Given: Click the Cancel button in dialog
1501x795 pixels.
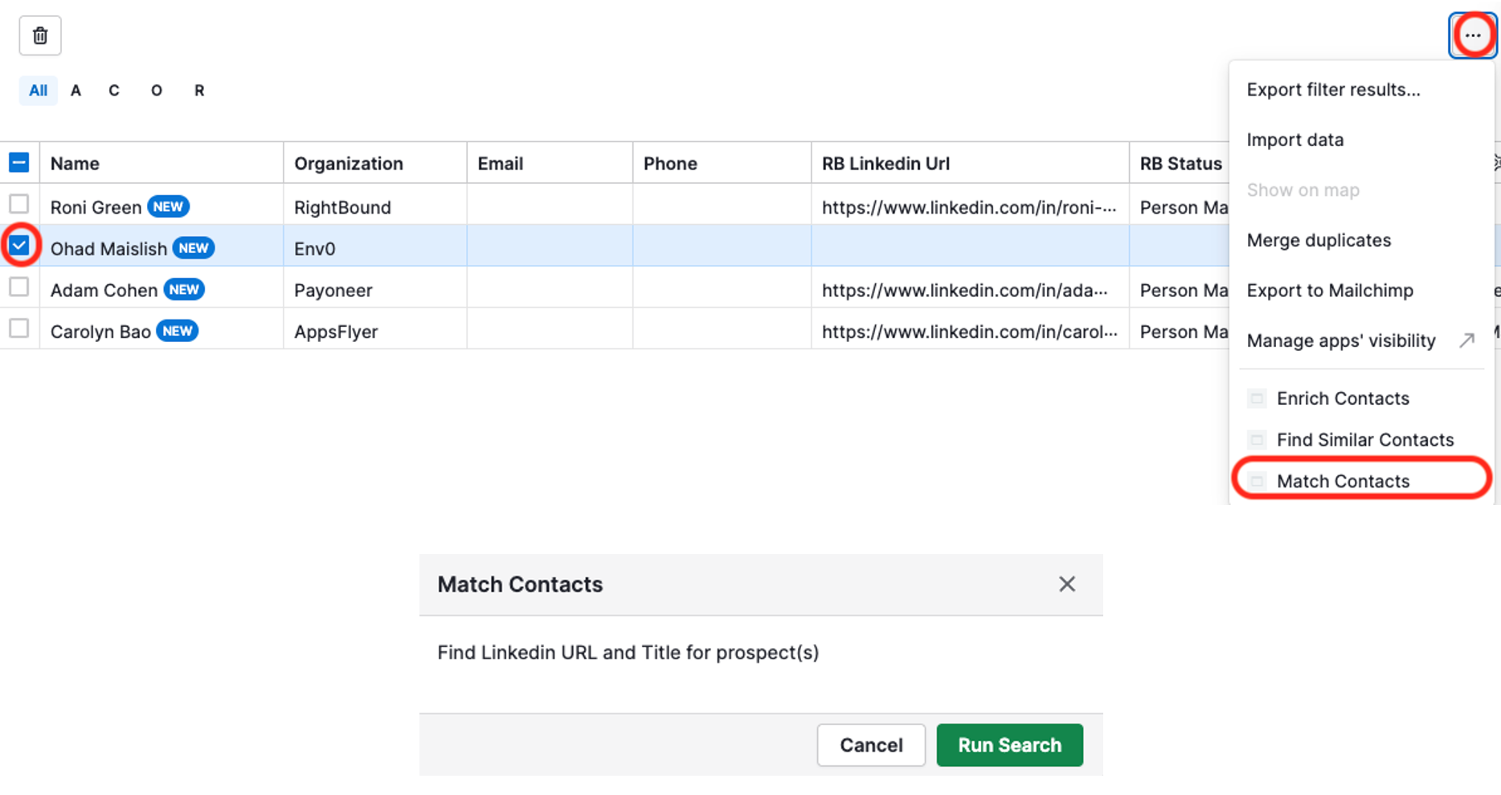Looking at the screenshot, I should tap(871, 745).
